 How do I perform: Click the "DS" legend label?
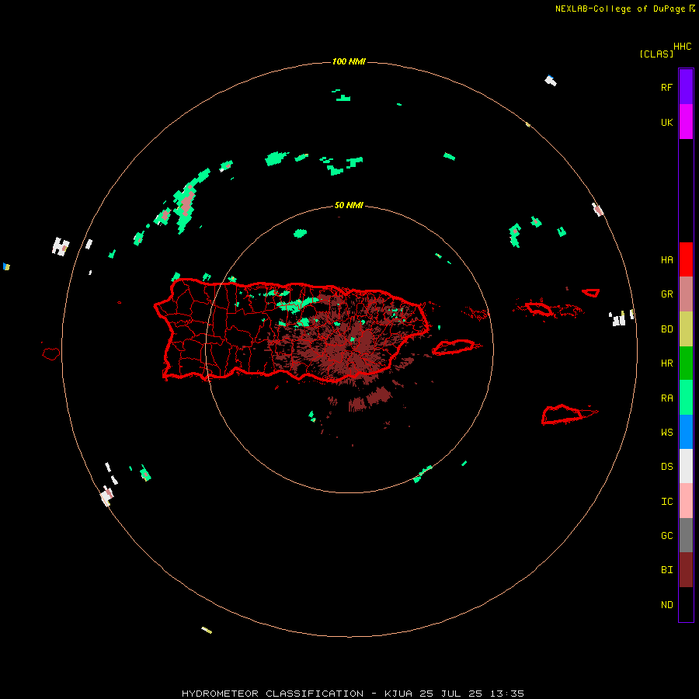click(x=666, y=466)
